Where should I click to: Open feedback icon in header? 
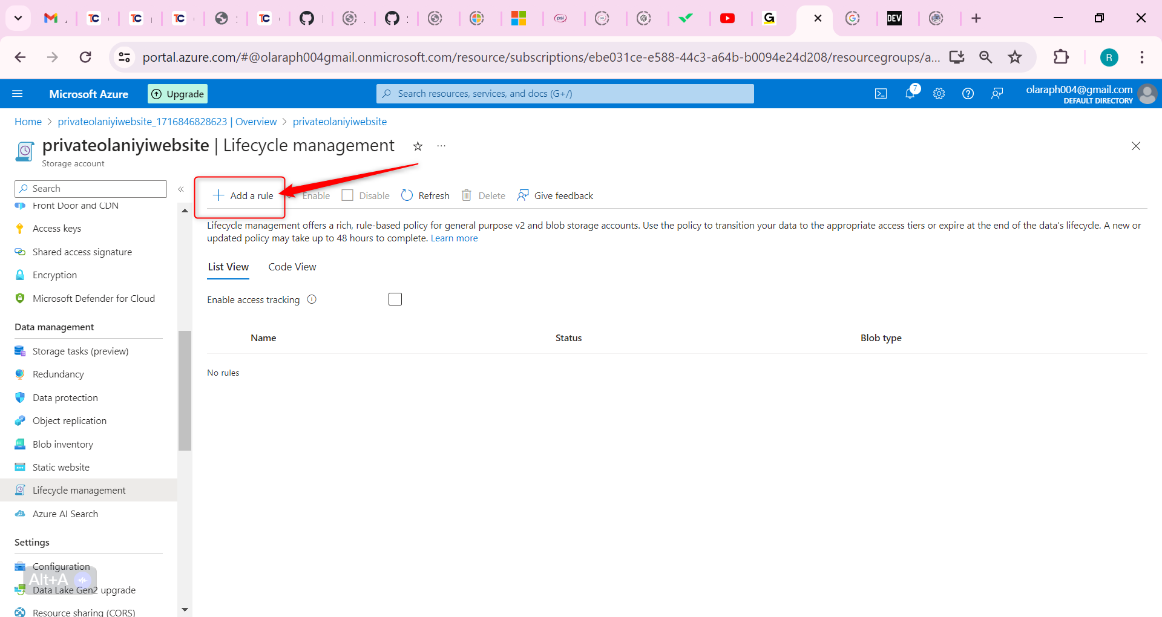point(997,94)
